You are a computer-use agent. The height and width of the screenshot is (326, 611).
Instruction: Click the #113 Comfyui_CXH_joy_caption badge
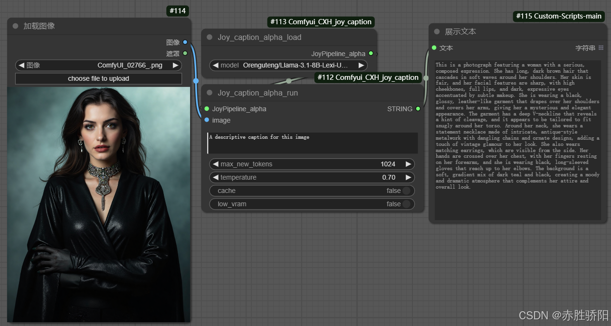[321, 21]
